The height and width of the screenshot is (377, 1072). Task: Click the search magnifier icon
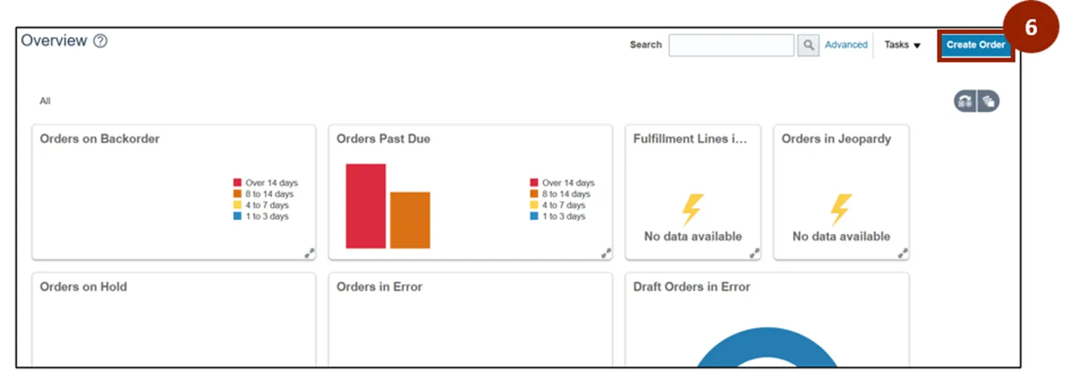pyautogui.click(x=808, y=45)
